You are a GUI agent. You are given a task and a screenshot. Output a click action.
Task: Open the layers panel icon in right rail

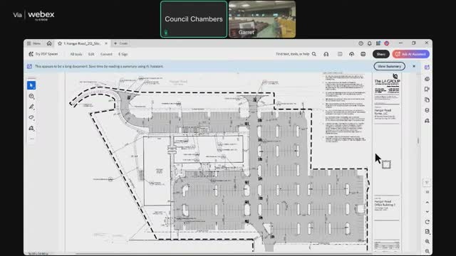pyautogui.click(x=427, y=110)
